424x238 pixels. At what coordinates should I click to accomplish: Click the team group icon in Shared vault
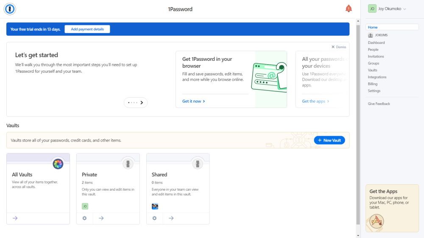pyautogui.click(x=155, y=206)
